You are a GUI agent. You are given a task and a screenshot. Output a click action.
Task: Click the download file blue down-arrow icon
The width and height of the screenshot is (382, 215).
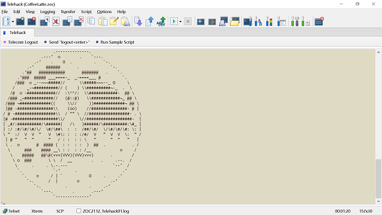point(138,21)
